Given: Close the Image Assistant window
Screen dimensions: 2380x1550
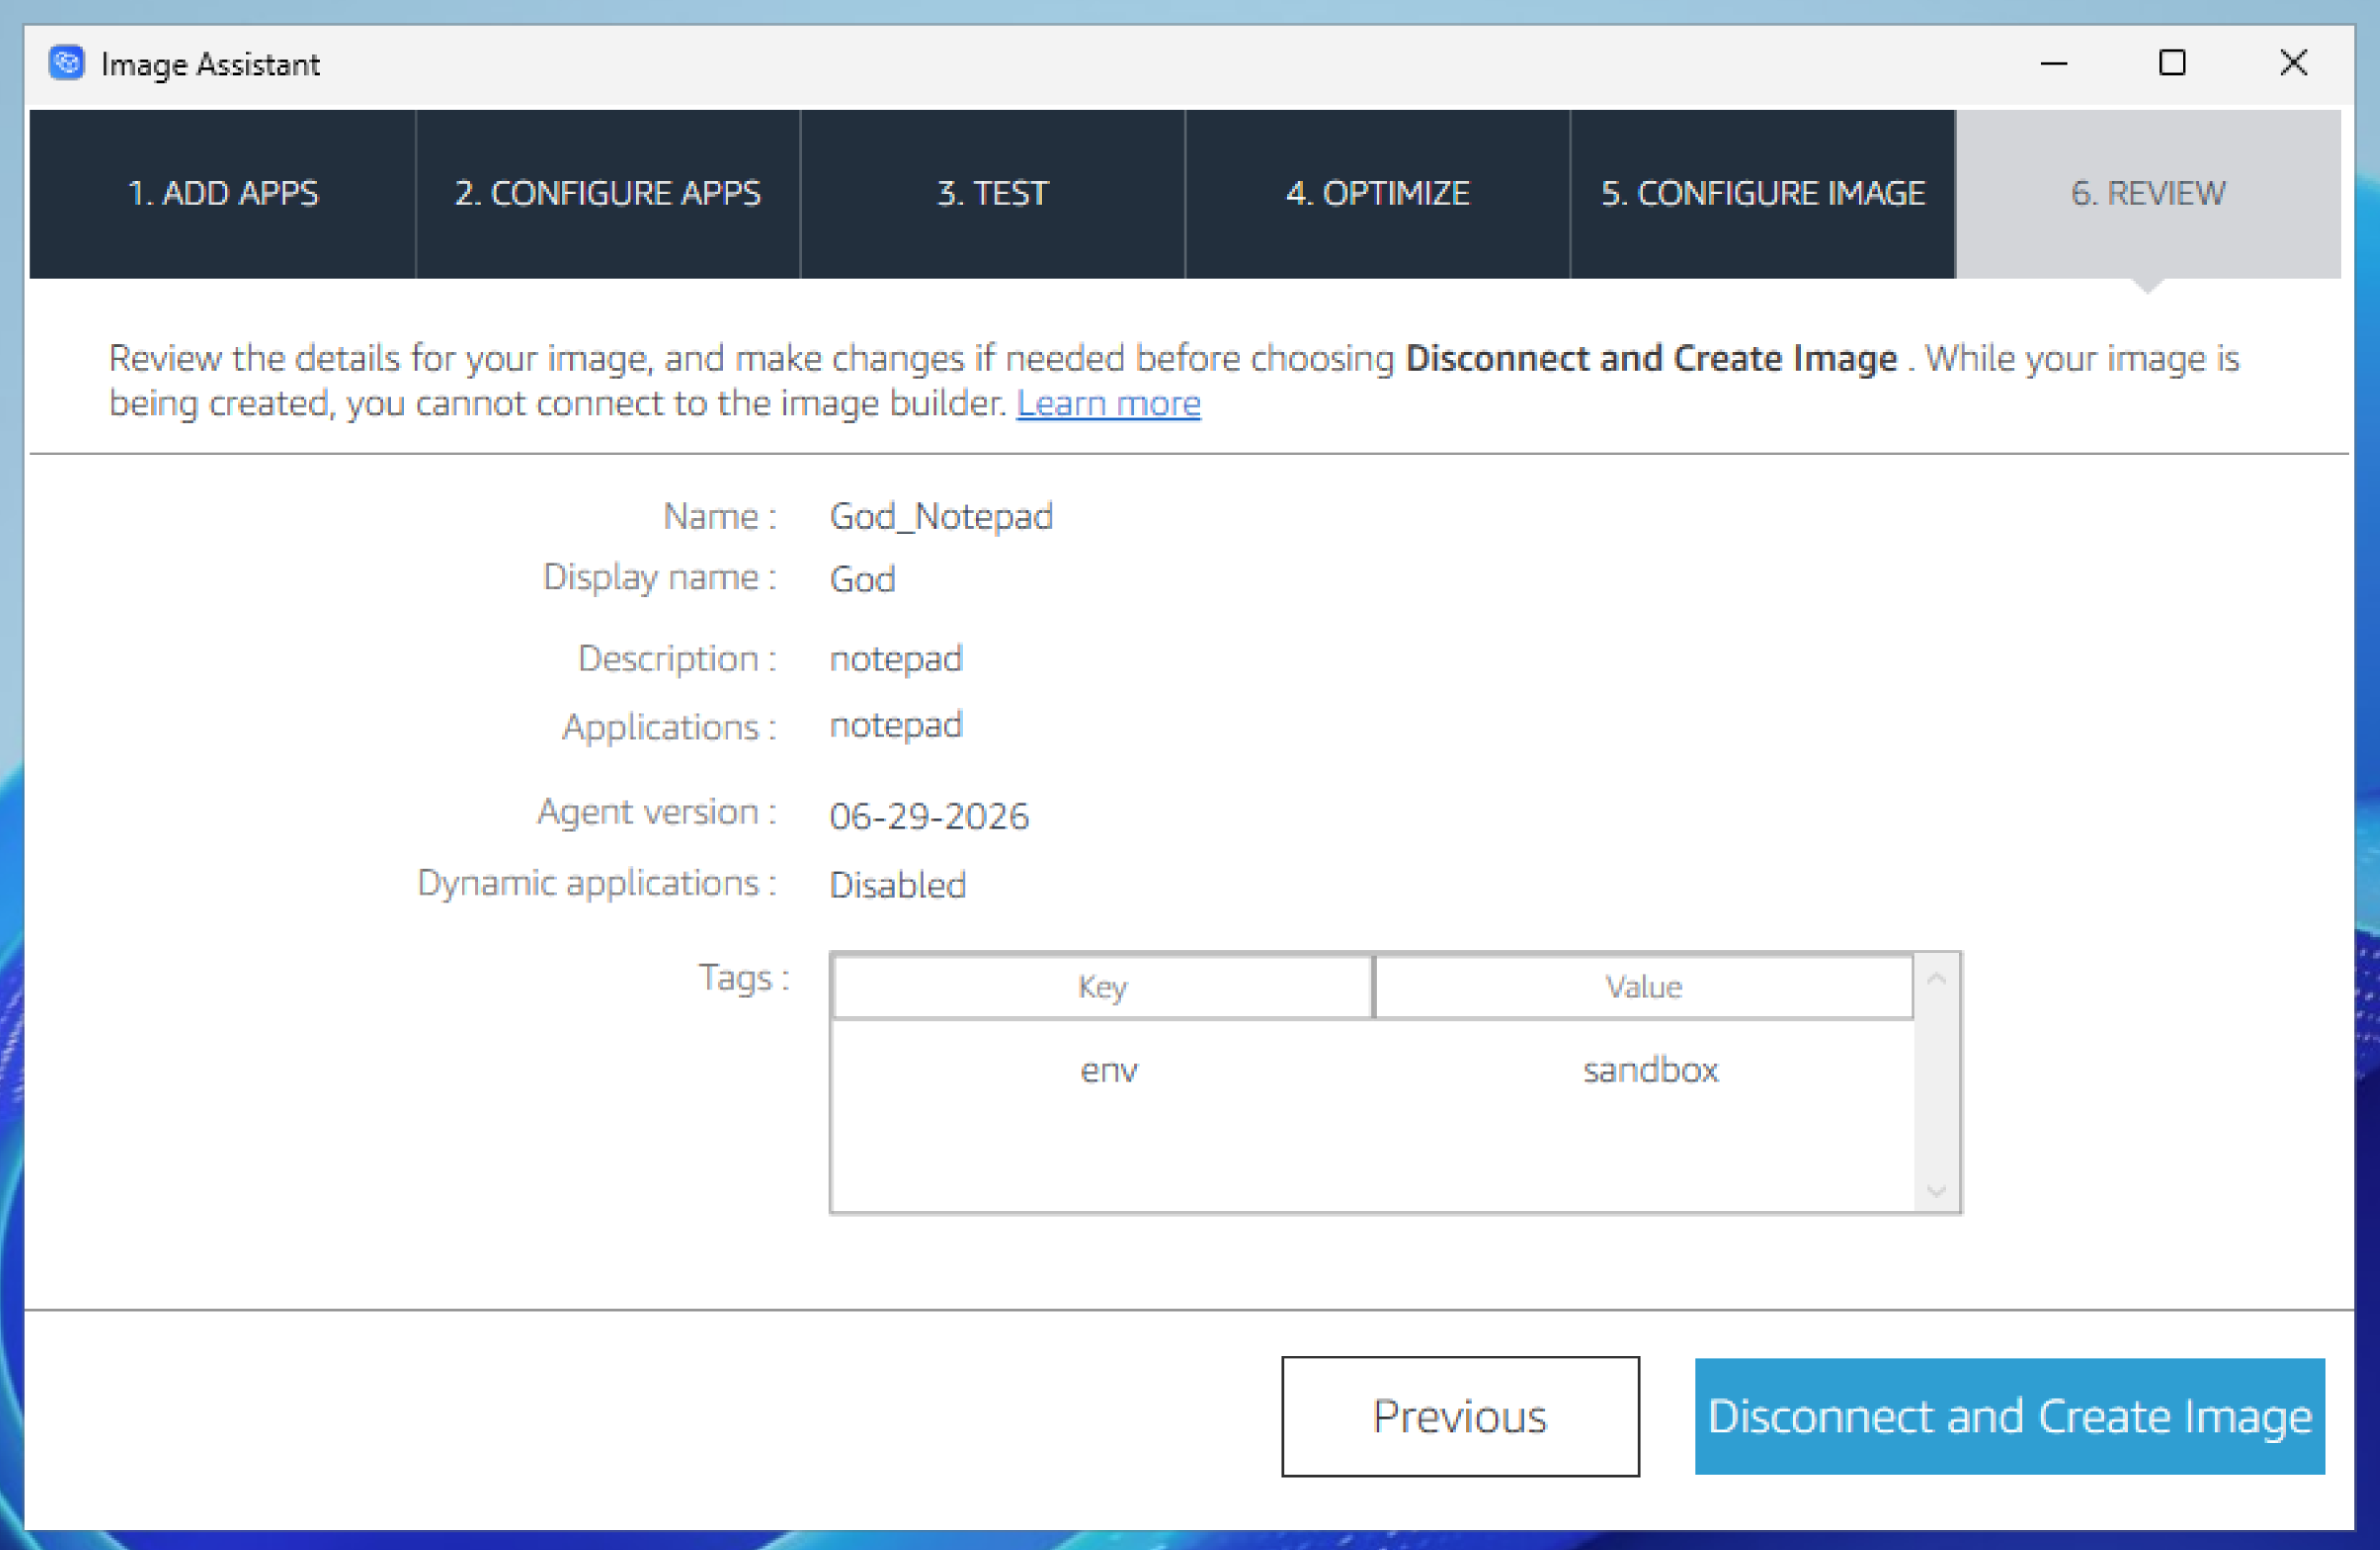Looking at the screenshot, I should 2293,64.
